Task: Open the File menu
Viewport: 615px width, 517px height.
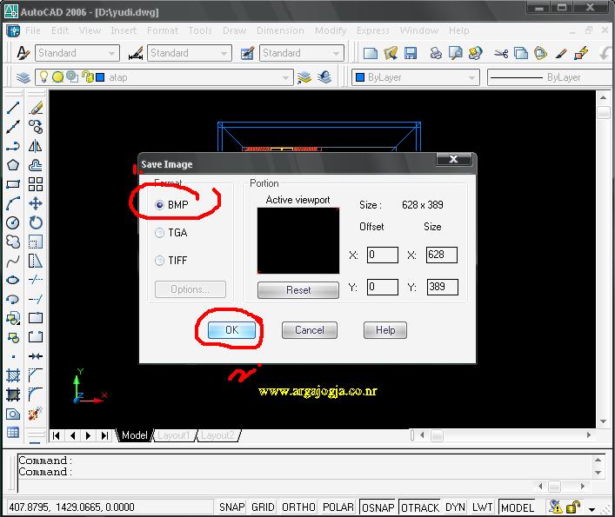Action: point(33,30)
